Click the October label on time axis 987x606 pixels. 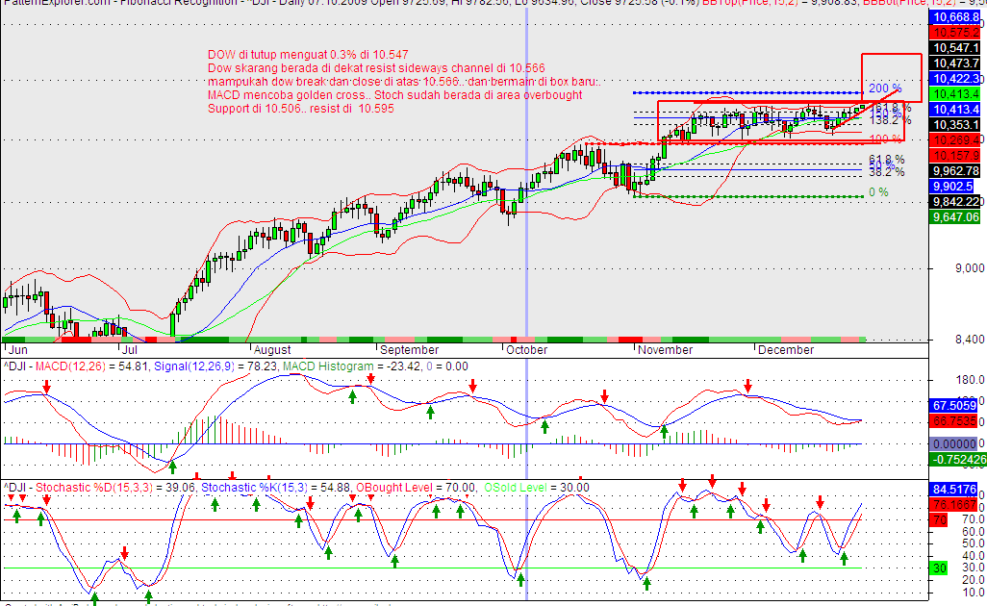(x=526, y=350)
